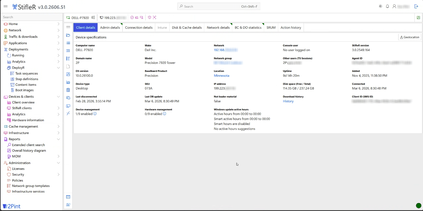Open the 192.168 network link

[x=226, y=50]
